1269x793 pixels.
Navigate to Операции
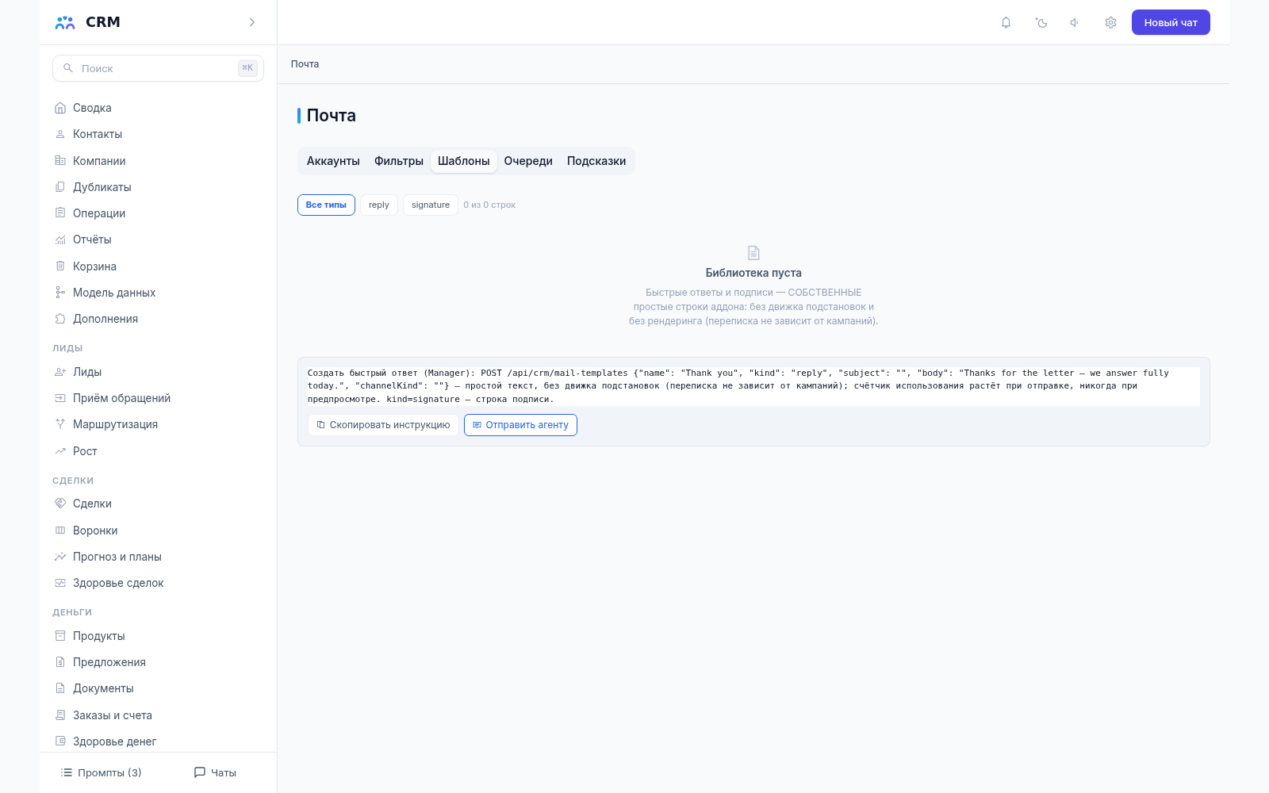coord(158,213)
